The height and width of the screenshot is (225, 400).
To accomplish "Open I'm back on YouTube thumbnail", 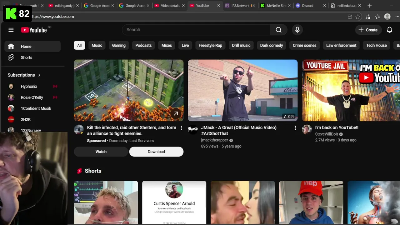I will (351, 90).
